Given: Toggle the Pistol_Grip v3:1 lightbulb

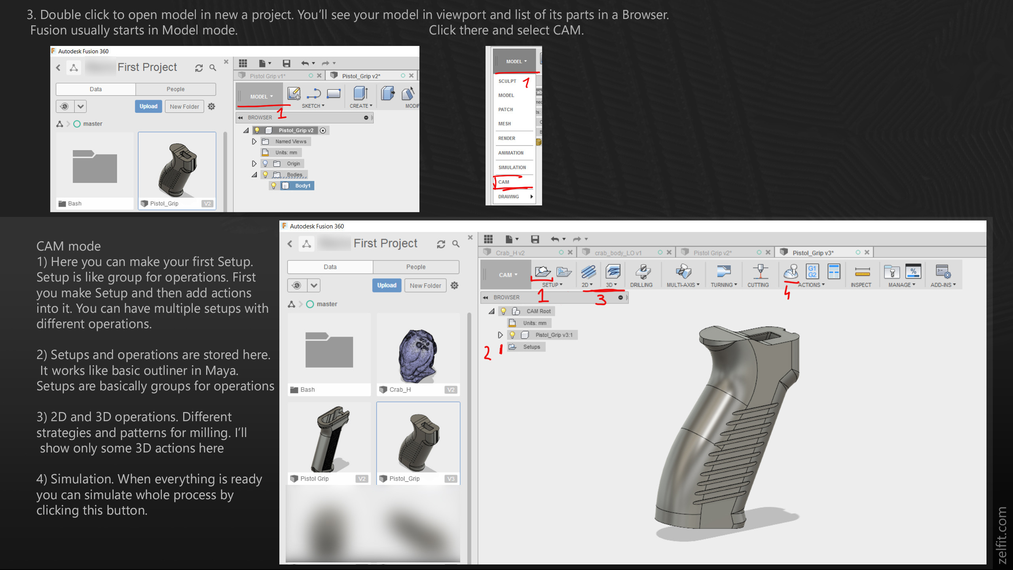Looking at the screenshot, I should pos(512,335).
